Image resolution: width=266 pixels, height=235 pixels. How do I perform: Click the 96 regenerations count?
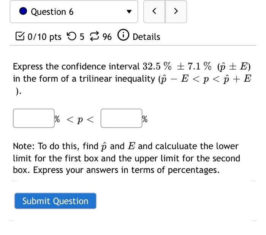(107, 37)
